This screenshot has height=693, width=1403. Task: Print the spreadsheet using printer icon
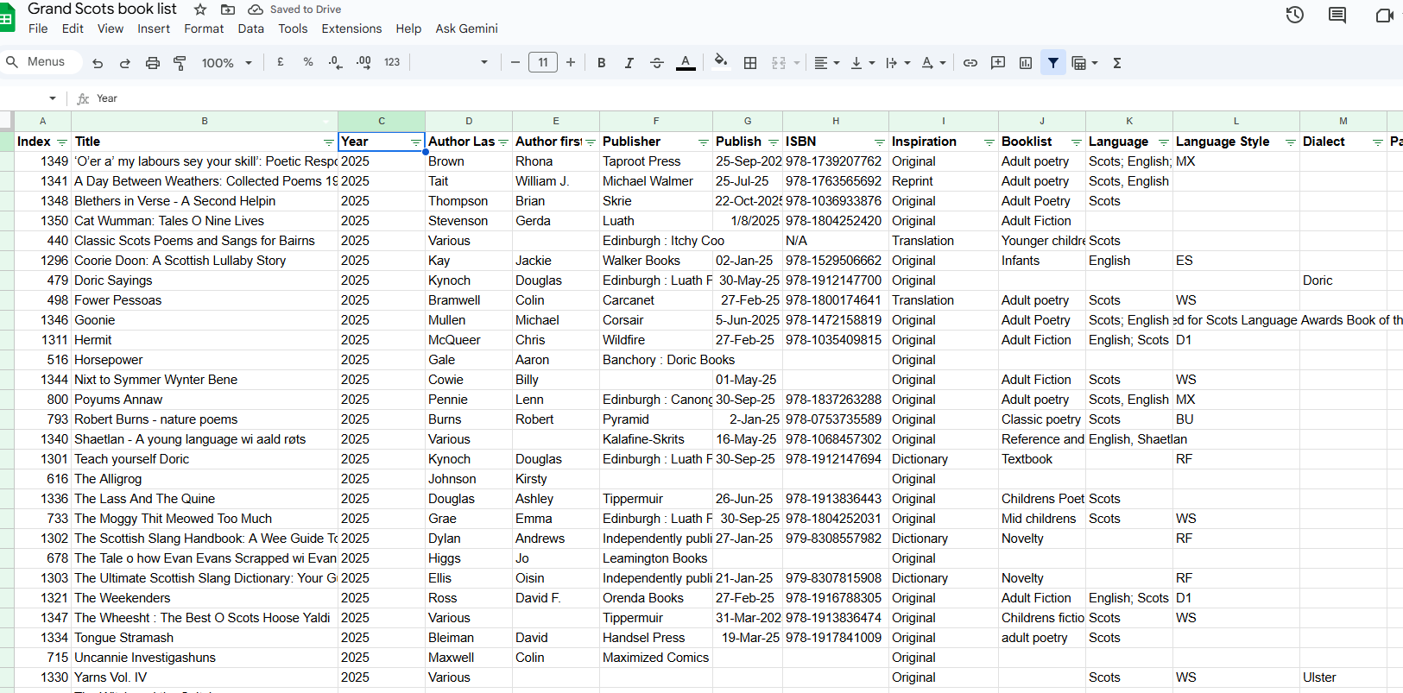[153, 63]
